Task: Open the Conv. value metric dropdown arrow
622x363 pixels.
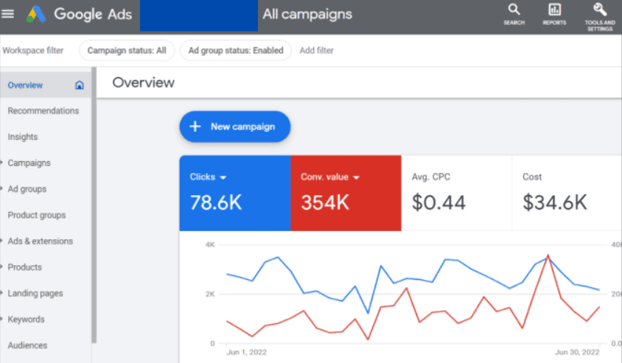Action: point(355,177)
